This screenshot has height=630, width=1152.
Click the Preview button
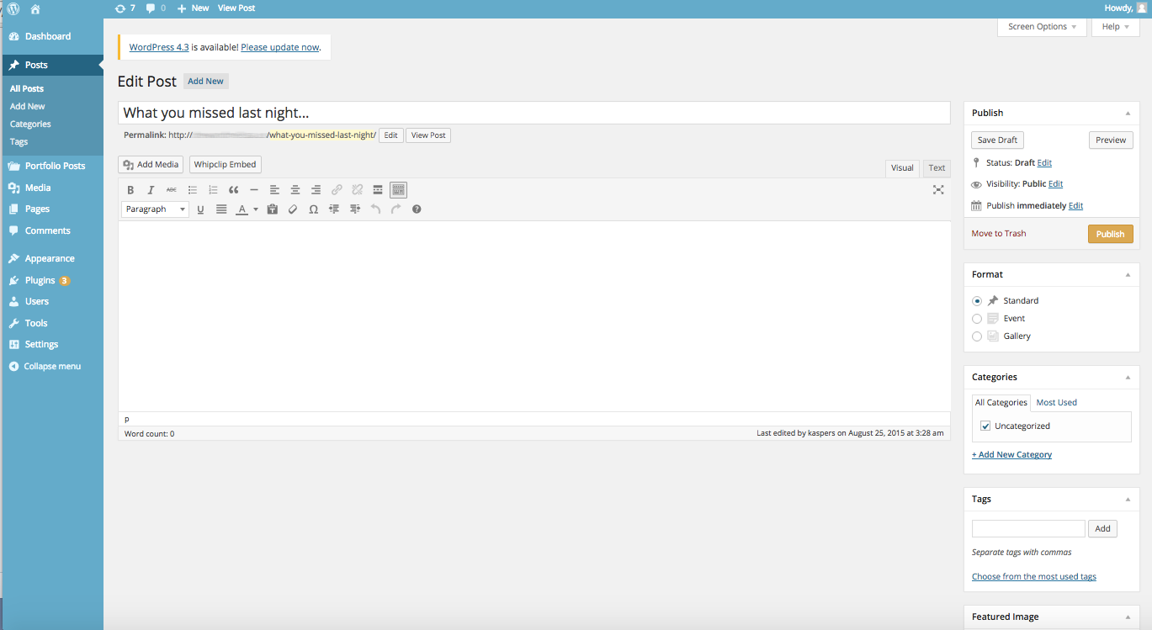point(1111,140)
